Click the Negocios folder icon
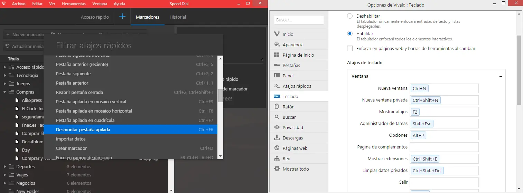This screenshot has height=193, width=523. [11, 183]
